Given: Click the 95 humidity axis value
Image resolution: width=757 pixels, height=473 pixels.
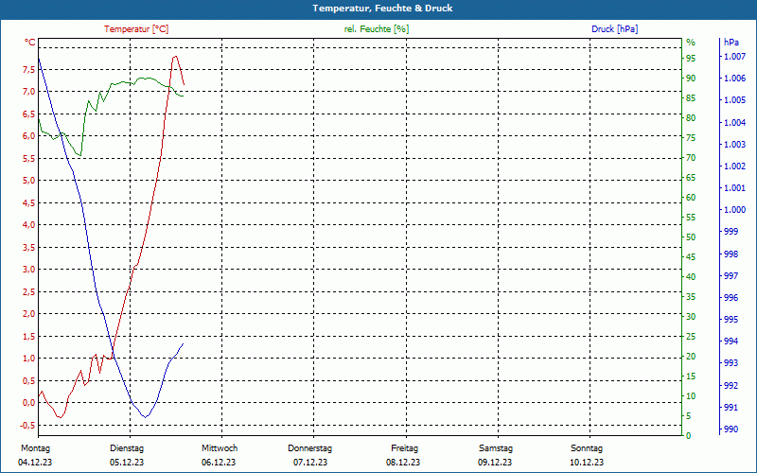Looking at the screenshot, I should click(x=691, y=59).
